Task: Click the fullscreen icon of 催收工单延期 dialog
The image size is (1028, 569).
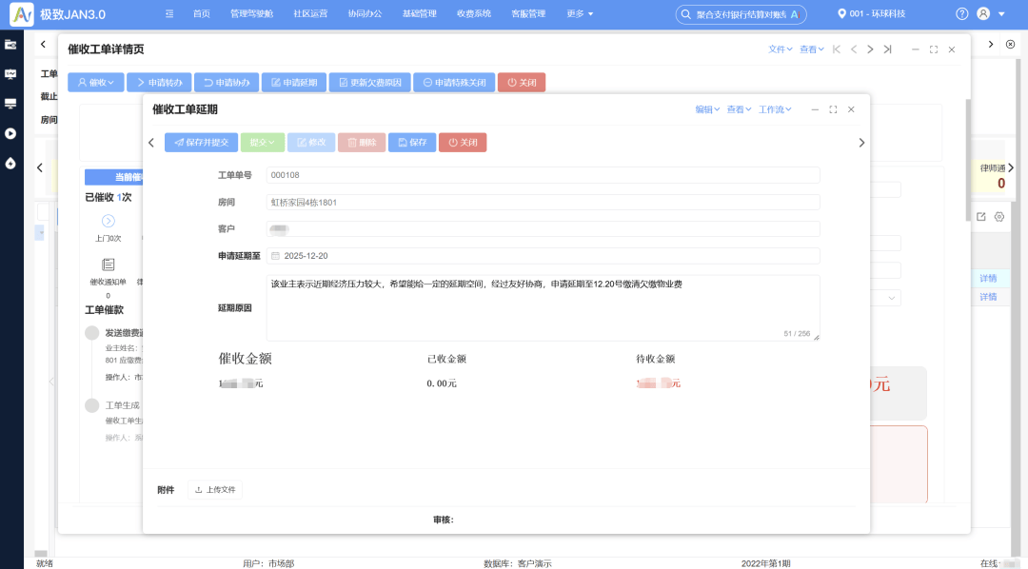Action: point(833,109)
